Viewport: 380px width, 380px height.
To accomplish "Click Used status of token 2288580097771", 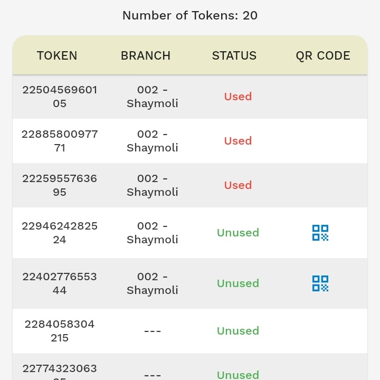I will click(x=238, y=141).
